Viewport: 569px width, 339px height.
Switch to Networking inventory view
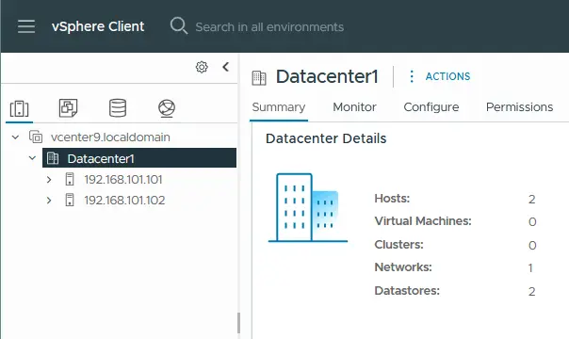point(167,108)
